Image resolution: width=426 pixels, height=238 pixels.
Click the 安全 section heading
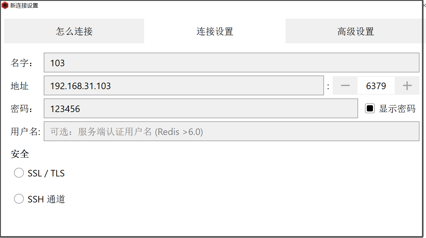coord(20,154)
